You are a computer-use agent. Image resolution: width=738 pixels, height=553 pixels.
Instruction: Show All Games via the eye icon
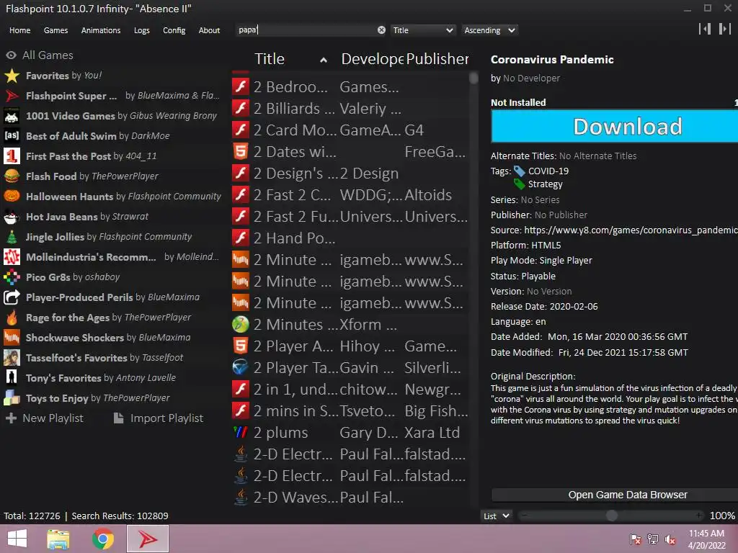(12, 55)
